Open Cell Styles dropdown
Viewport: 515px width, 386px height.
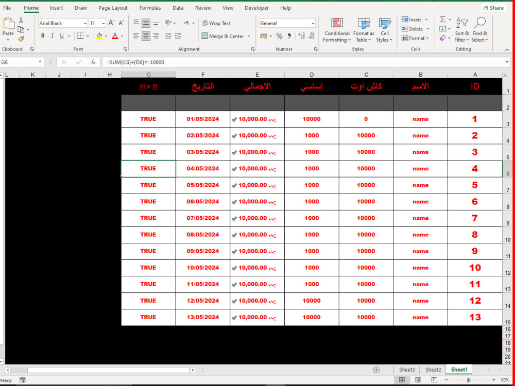pos(384,30)
